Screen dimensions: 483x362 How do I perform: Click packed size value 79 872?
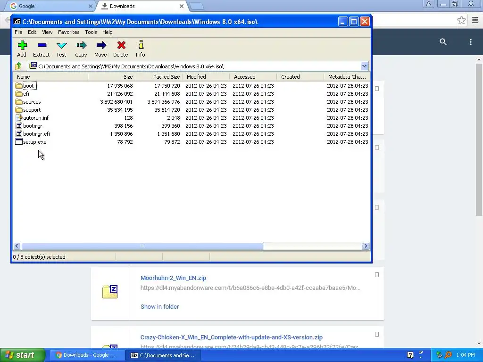[x=172, y=142]
